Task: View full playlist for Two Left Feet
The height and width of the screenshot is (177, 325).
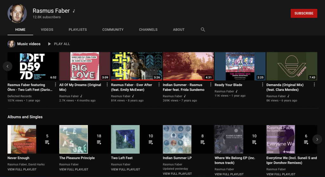Action: (125, 169)
